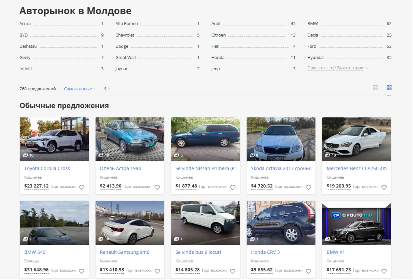Open the Renault-Samsung sm6 photo
The image size is (413, 280).
tap(130, 223)
